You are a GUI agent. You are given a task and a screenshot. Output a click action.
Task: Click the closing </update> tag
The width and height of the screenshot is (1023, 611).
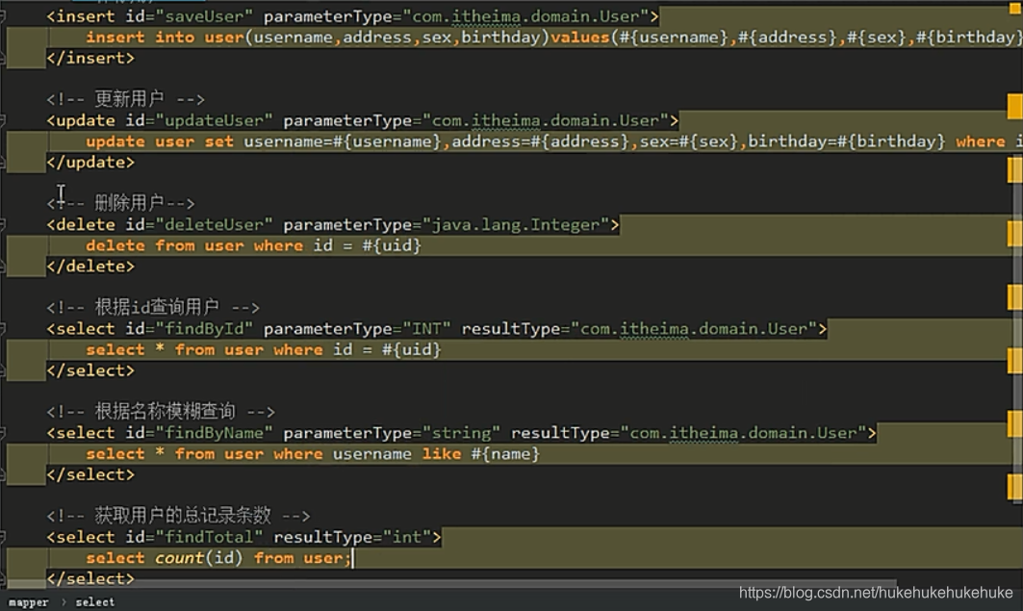(90, 163)
